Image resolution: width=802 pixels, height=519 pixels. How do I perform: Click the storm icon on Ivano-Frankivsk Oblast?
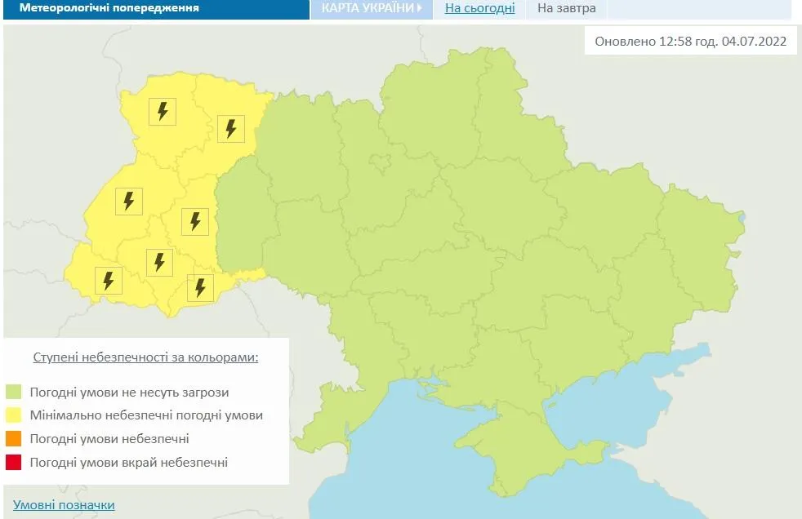160,262
